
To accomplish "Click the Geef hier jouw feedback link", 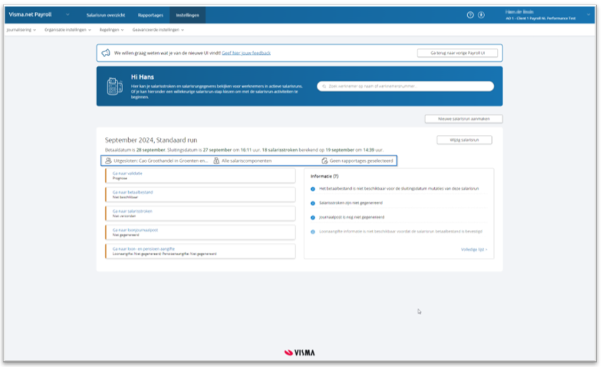I will click(246, 53).
